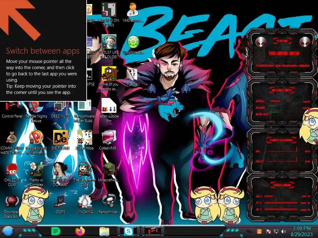Open the OOPS laptop icon

tap(61, 204)
